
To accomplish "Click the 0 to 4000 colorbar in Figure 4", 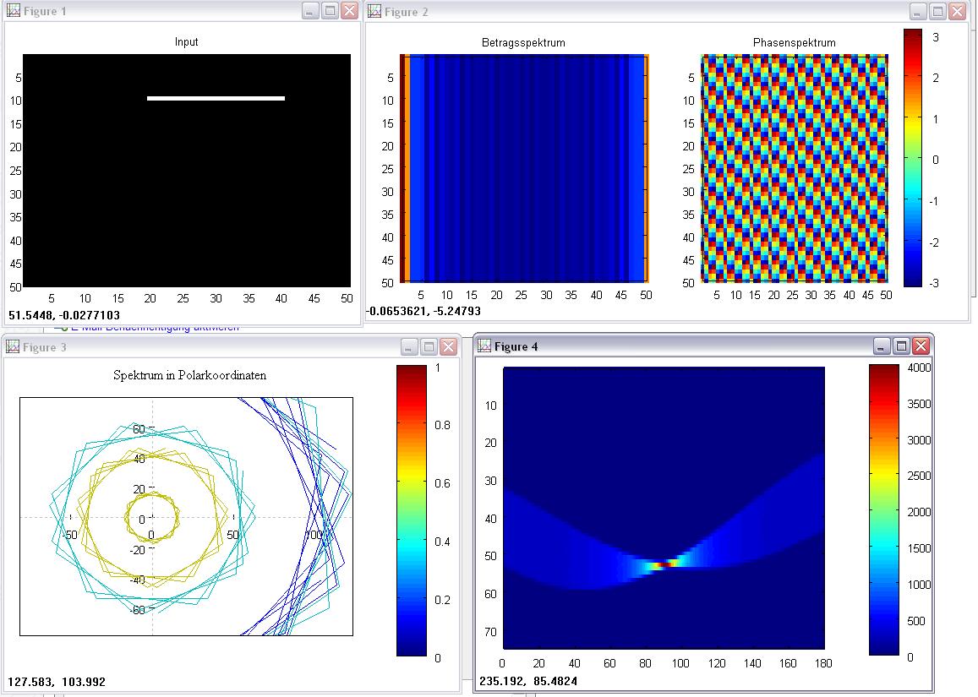I will 884,510.
